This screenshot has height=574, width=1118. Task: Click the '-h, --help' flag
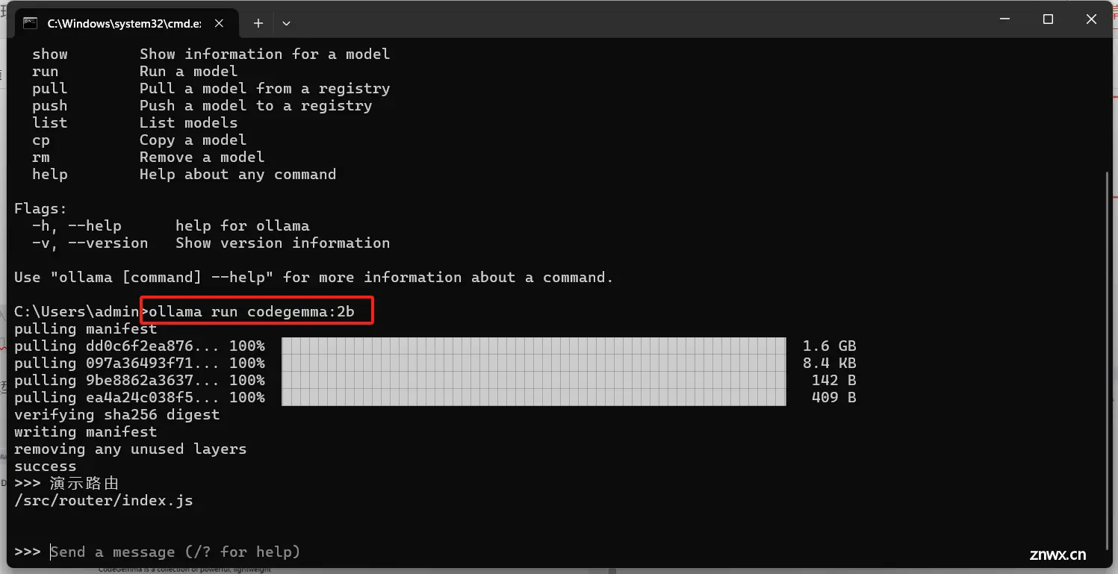pos(77,225)
